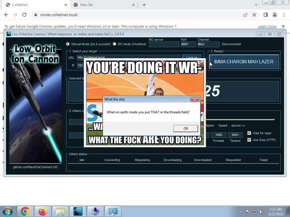Click the Learn more link

[x=267, y=26]
